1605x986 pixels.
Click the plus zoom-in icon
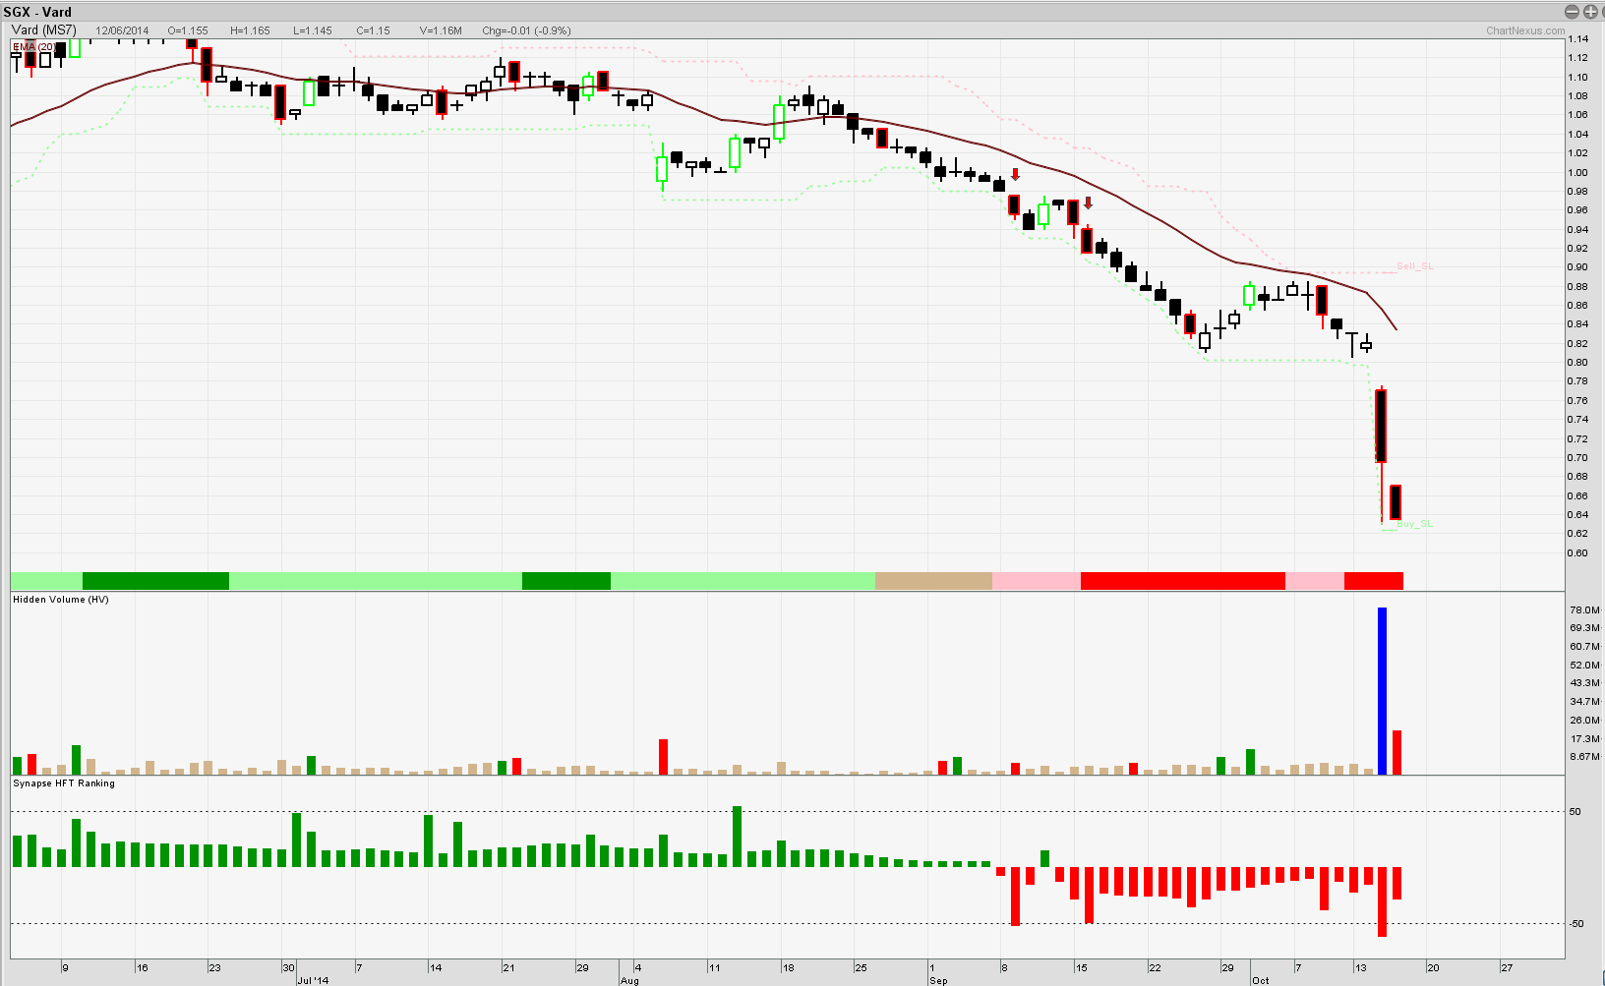click(1590, 12)
